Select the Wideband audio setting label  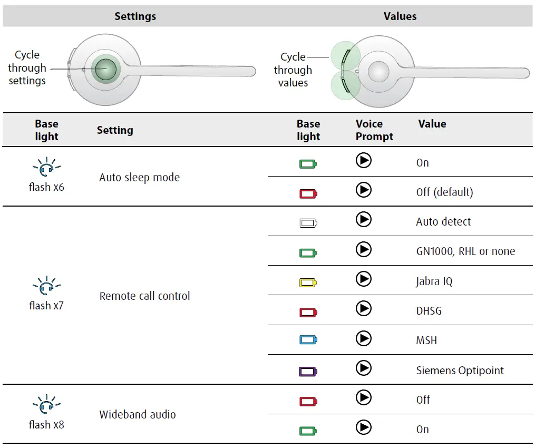137,414
